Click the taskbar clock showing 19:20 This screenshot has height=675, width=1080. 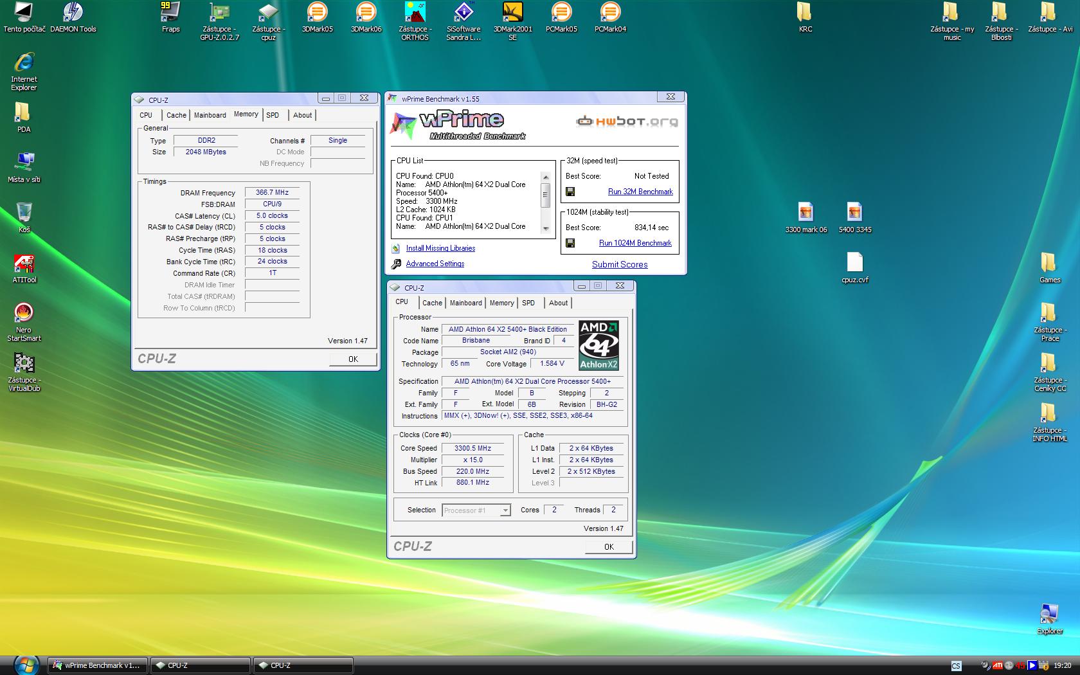pos(1063,665)
